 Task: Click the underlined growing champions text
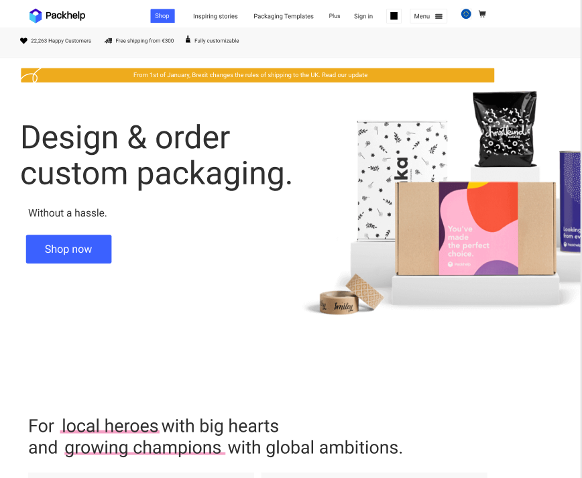click(x=145, y=447)
